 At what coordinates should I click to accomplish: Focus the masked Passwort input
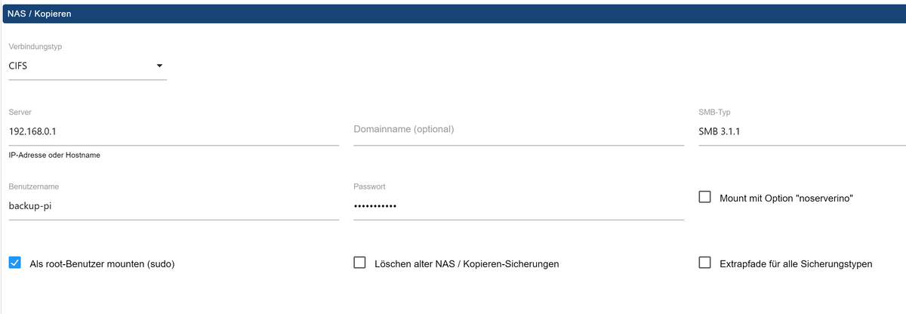pyautogui.click(x=518, y=206)
